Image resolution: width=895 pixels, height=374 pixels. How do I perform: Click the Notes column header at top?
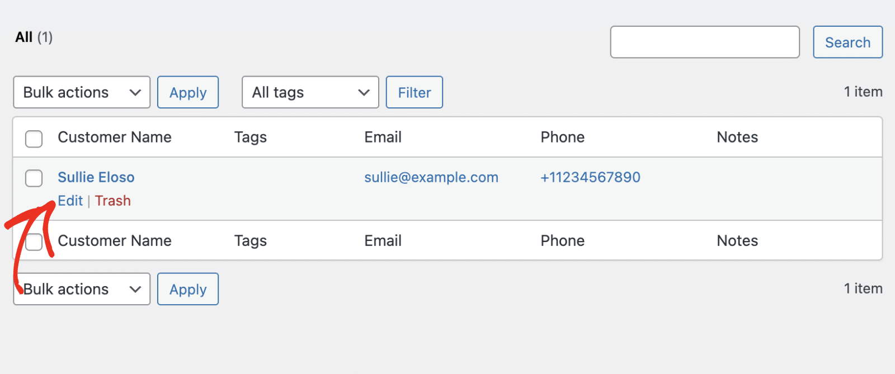tap(737, 137)
